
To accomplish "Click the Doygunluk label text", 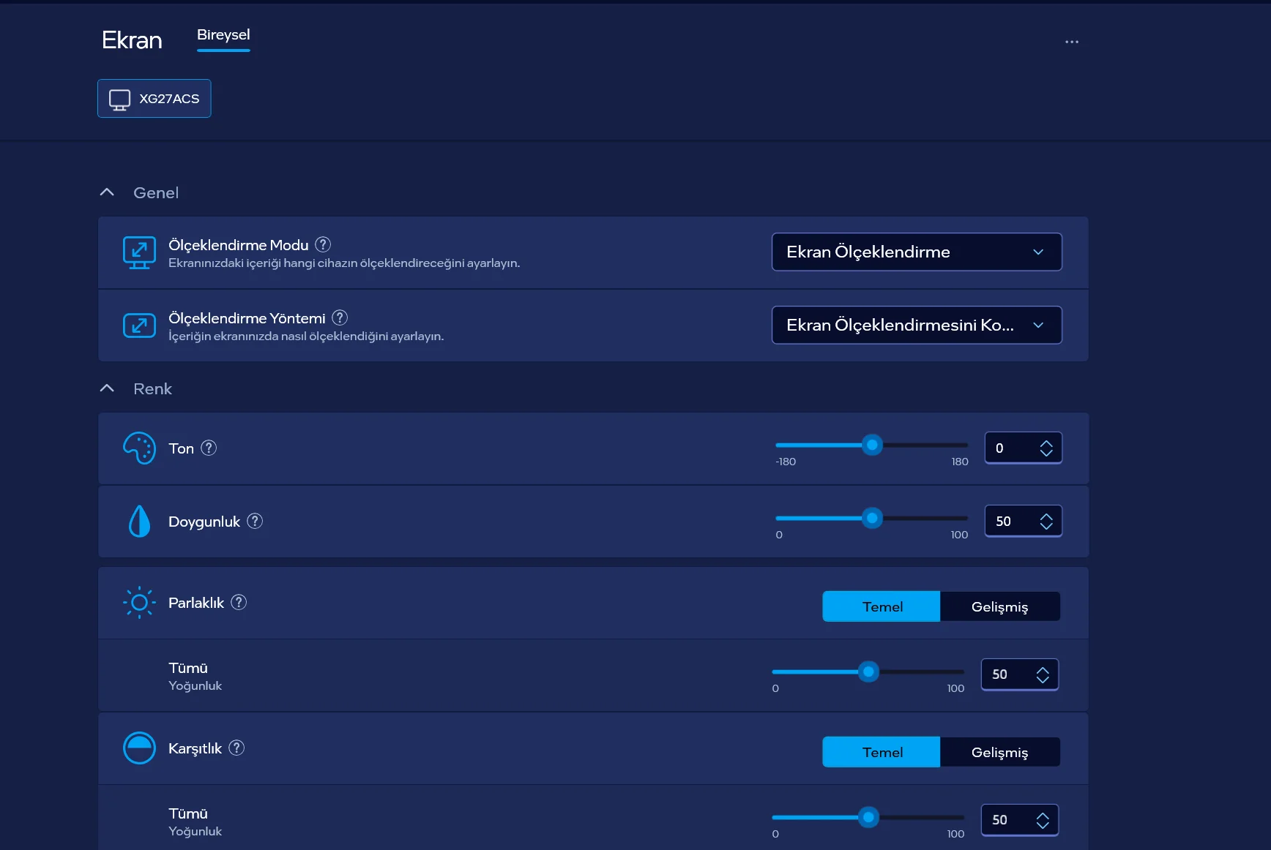I will [204, 522].
